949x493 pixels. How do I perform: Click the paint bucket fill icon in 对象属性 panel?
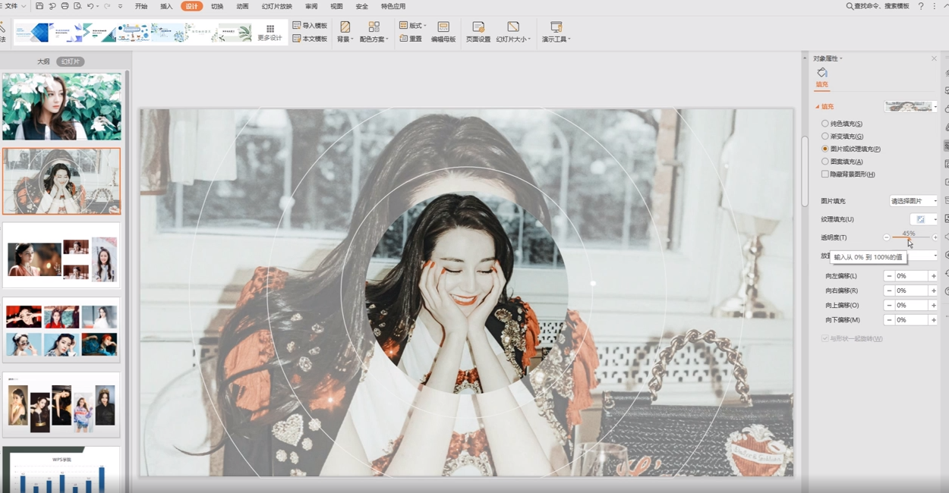click(x=822, y=73)
